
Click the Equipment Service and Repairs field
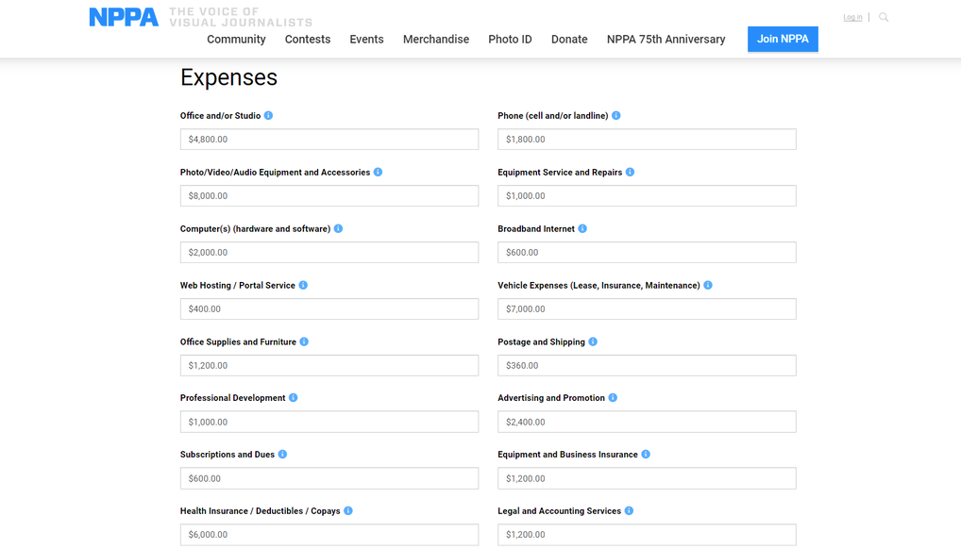(x=647, y=195)
